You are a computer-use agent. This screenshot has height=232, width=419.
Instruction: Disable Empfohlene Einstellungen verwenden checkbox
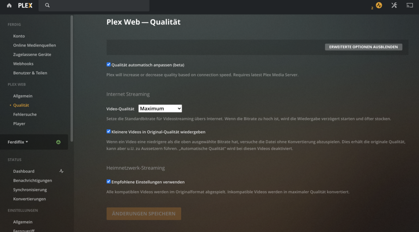108,182
